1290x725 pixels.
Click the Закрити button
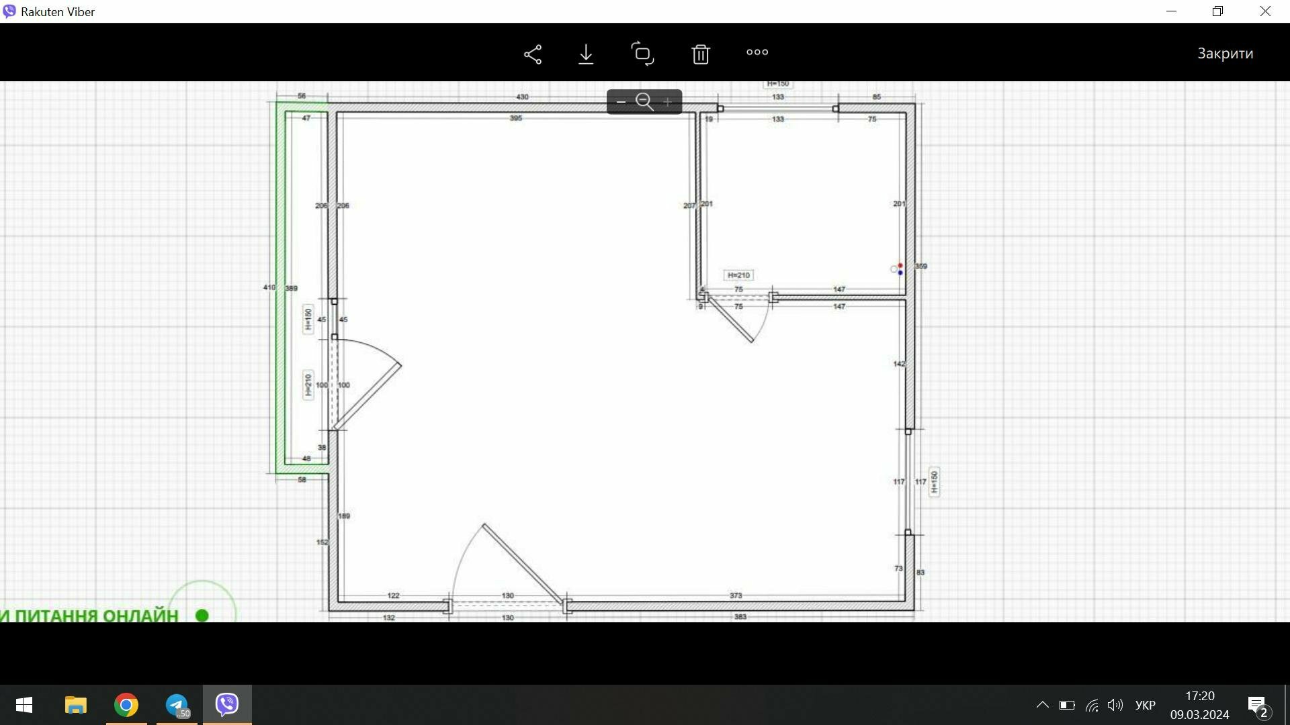click(x=1225, y=54)
